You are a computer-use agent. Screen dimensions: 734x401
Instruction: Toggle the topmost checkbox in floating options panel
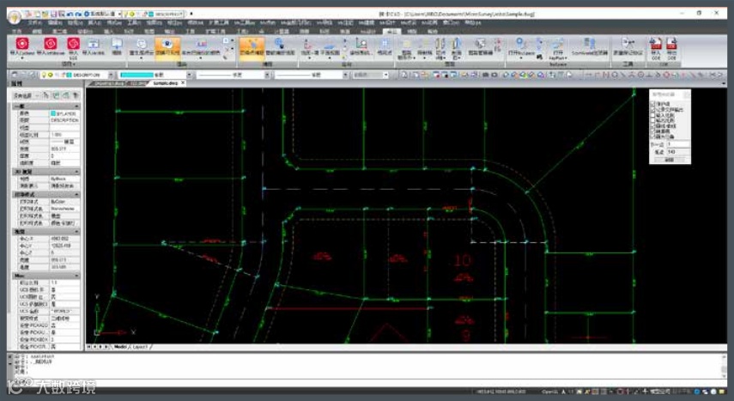(x=653, y=104)
